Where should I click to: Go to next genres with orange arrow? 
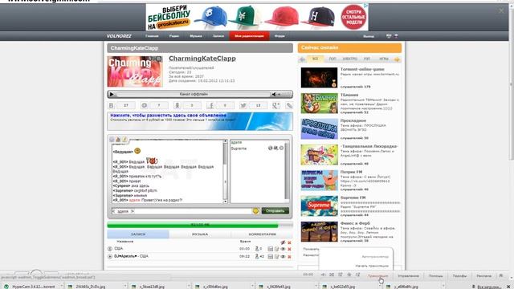(x=397, y=59)
